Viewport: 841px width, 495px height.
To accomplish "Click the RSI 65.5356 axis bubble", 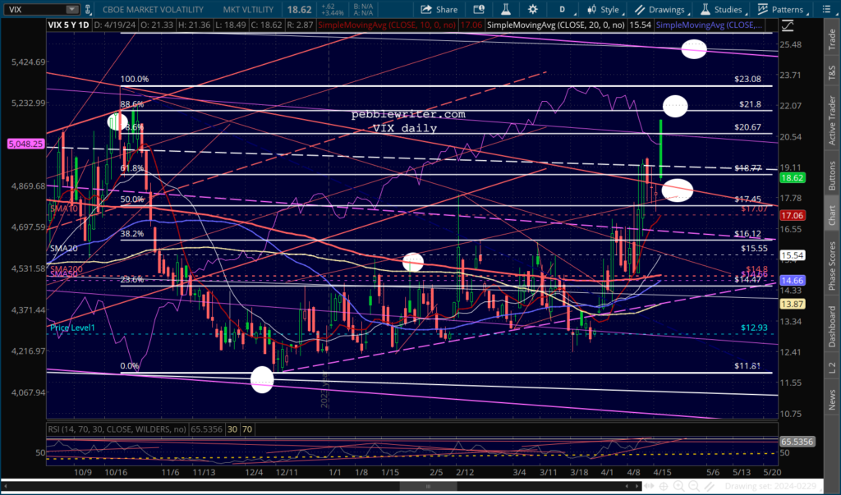I will 797,442.
